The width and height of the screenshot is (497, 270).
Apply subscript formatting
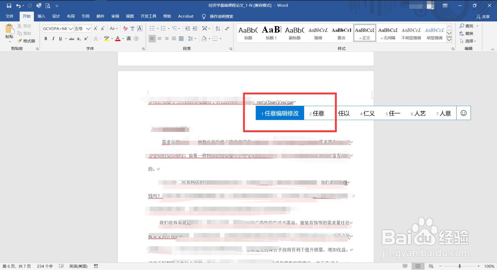coord(79,39)
